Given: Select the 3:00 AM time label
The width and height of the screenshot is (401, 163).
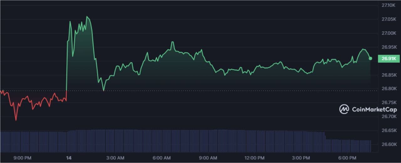Looking at the screenshot, I should 115,158.
